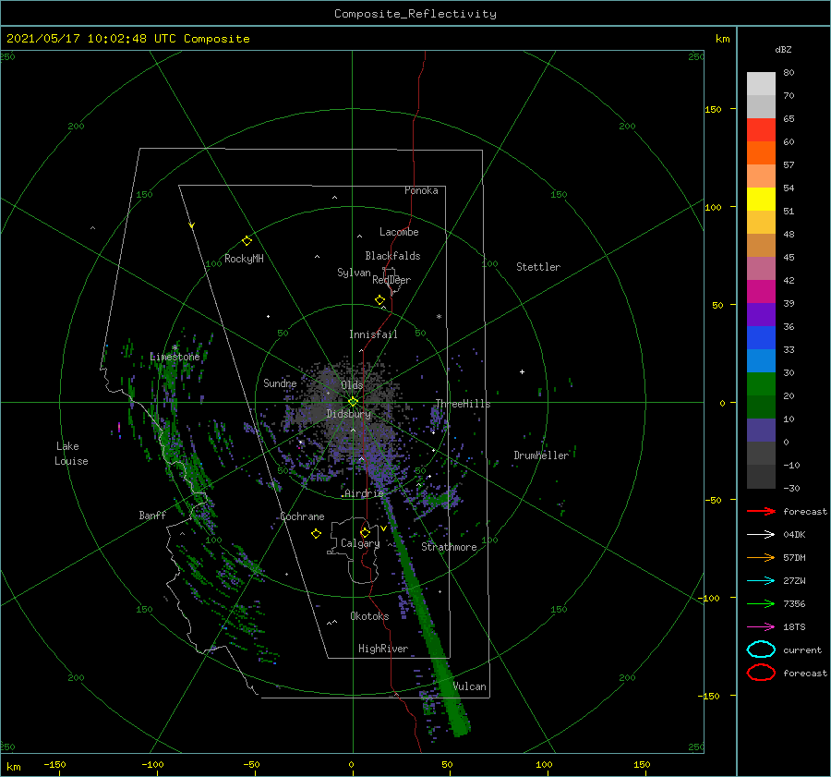Click the 2021/05/17 UTC Composite timestamp
The height and width of the screenshot is (777, 831).
click(127, 39)
